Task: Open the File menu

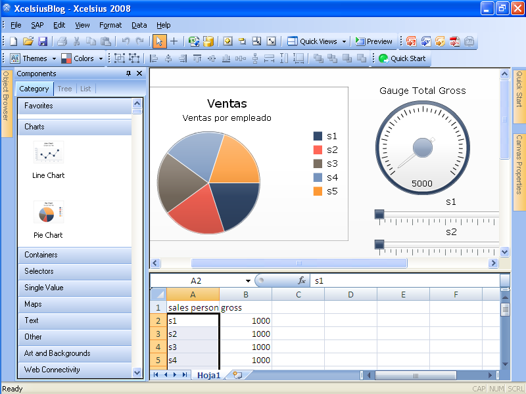Action: pyautogui.click(x=16, y=25)
